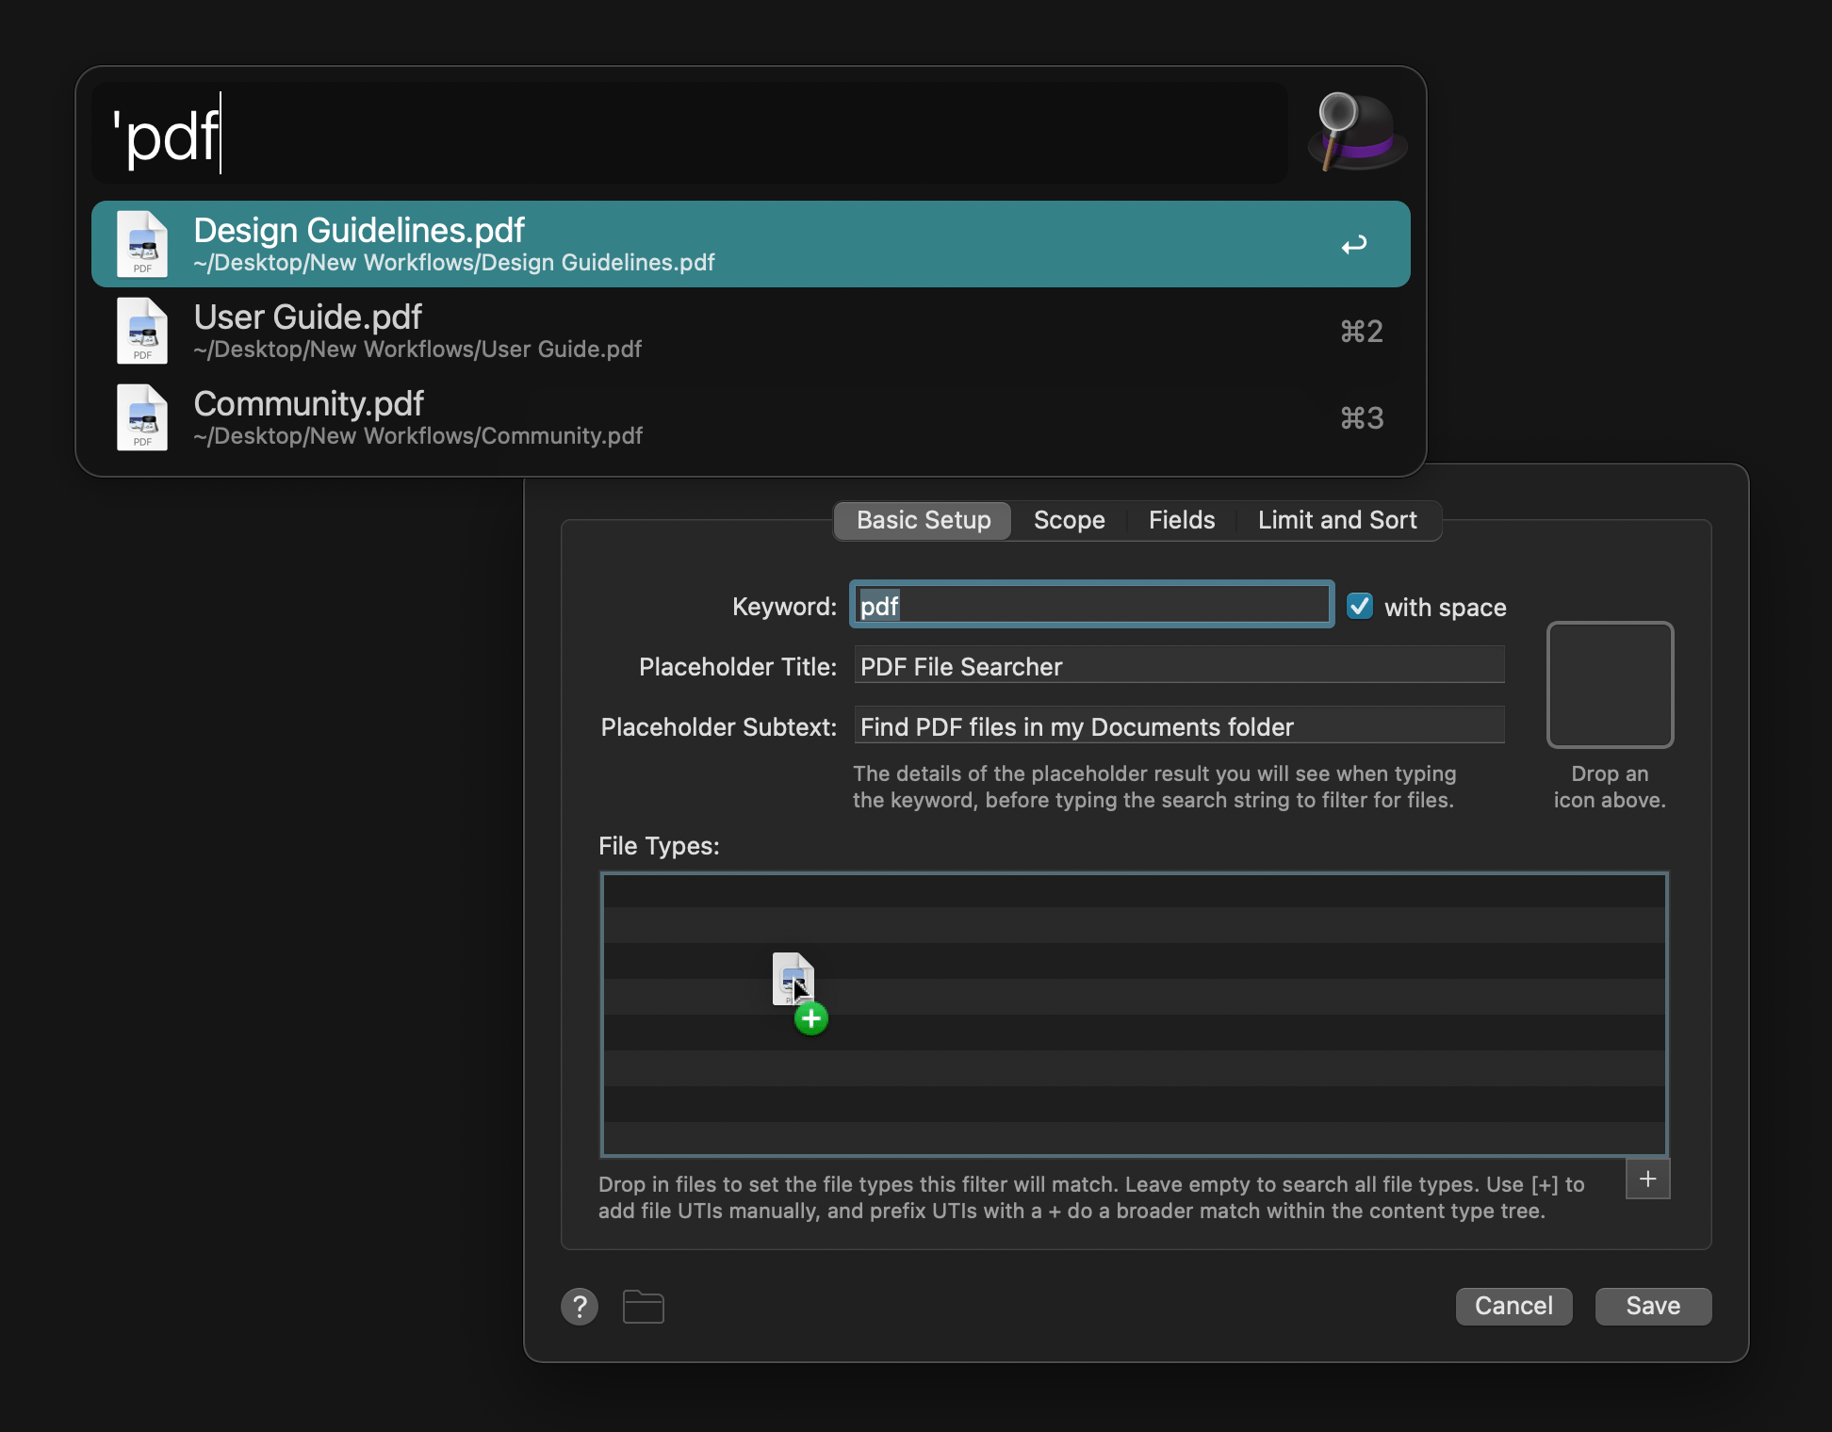Click the Community.pdf file icon

[141, 417]
